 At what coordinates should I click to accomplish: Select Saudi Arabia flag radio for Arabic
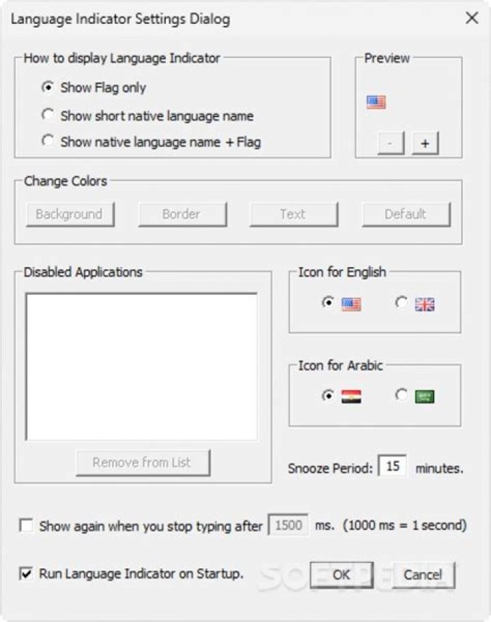[x=401, y=395]
